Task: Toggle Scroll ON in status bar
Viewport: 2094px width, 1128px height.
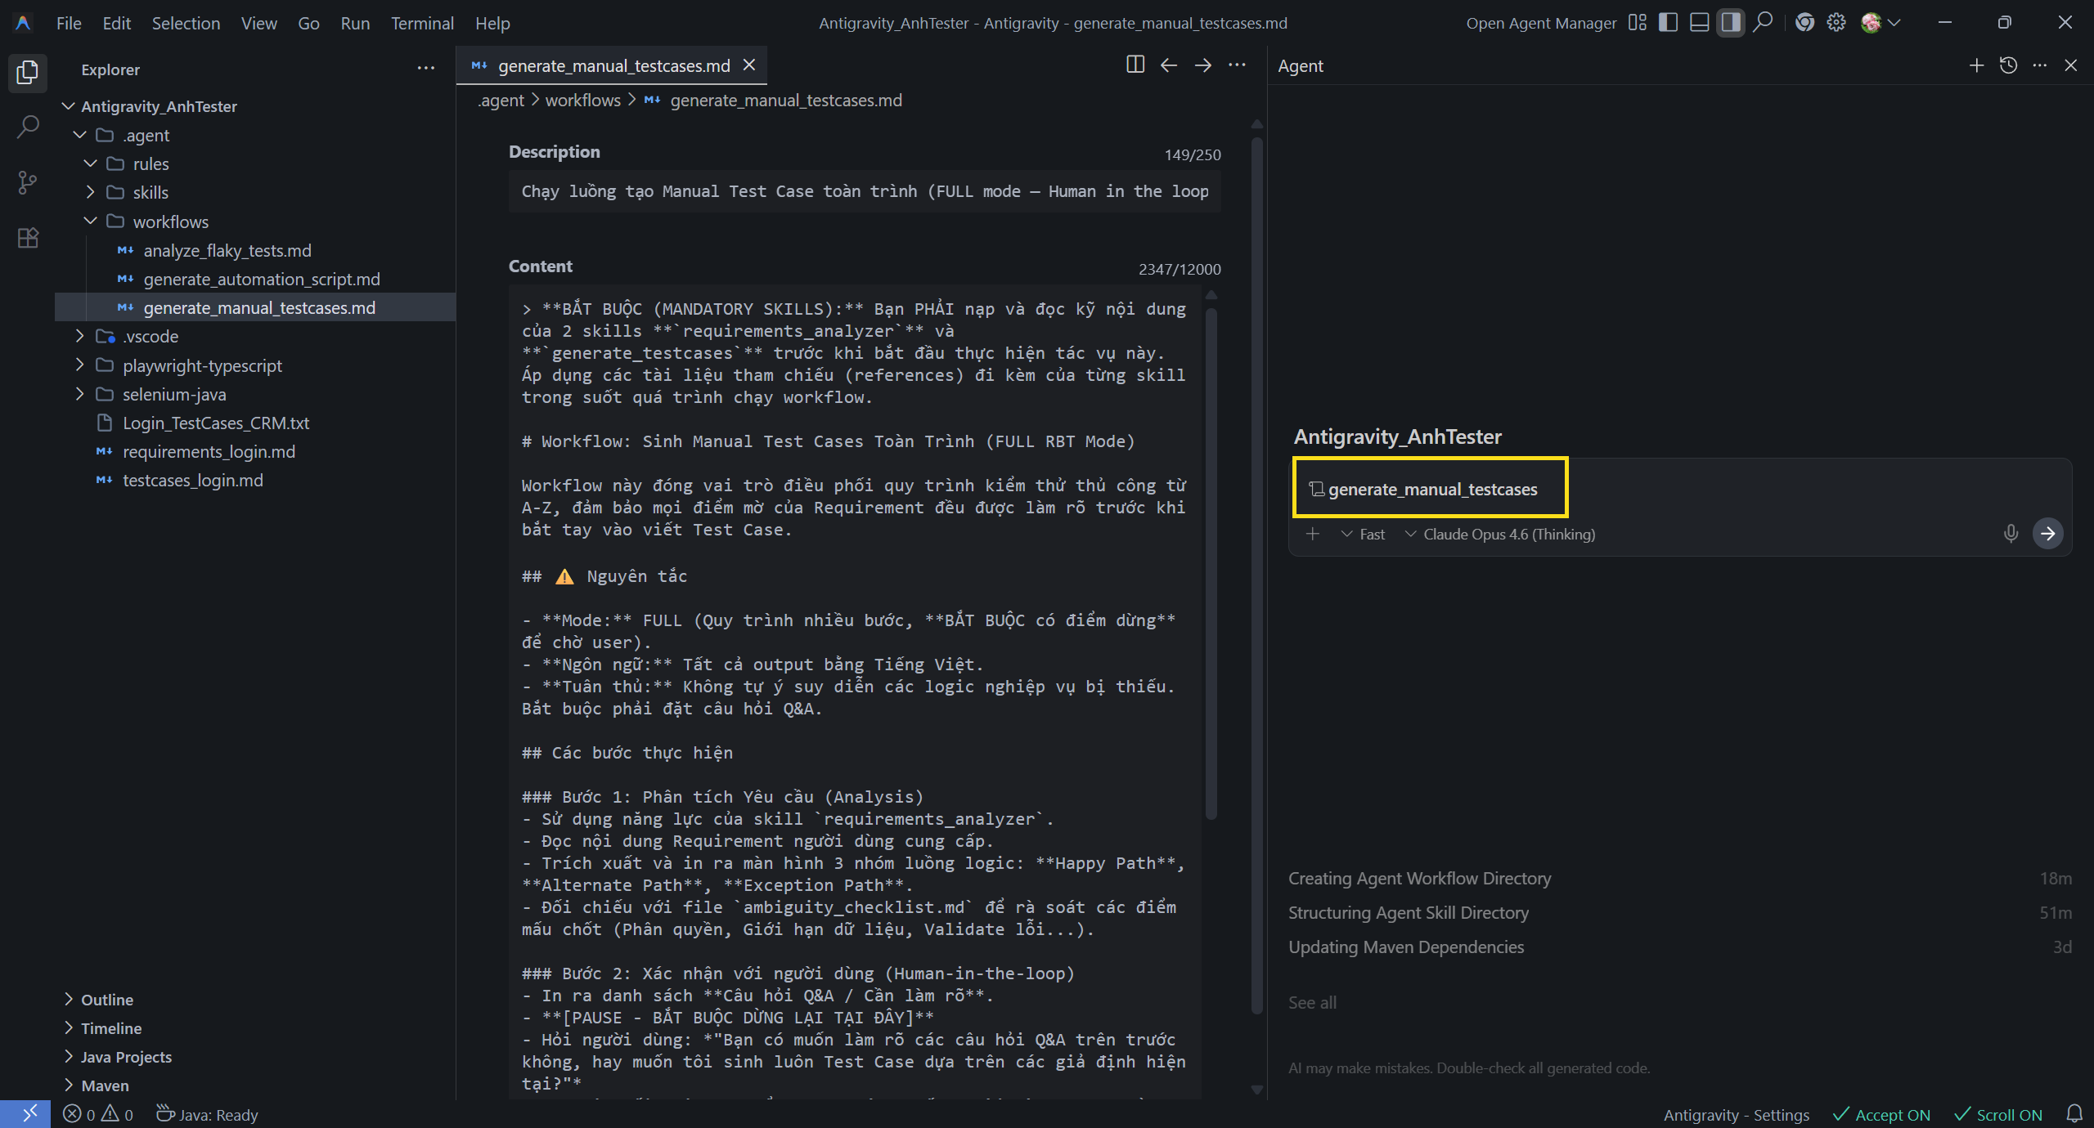Action: (x=1998, y=1115)
